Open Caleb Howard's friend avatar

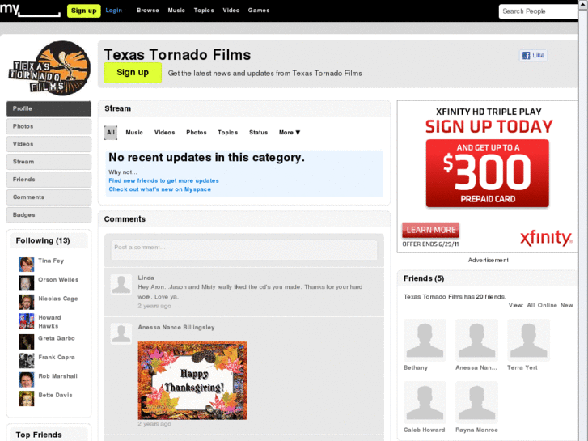coord(425,402)
